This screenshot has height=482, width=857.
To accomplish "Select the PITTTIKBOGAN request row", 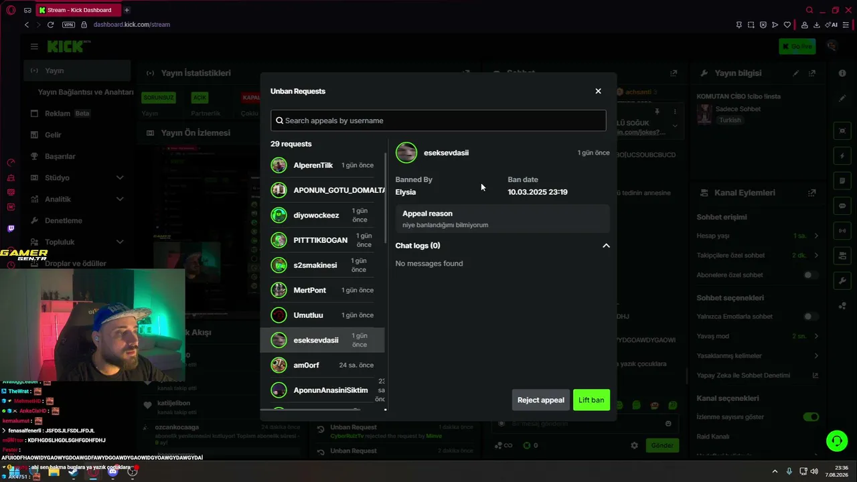I will [x=322, y=240].
